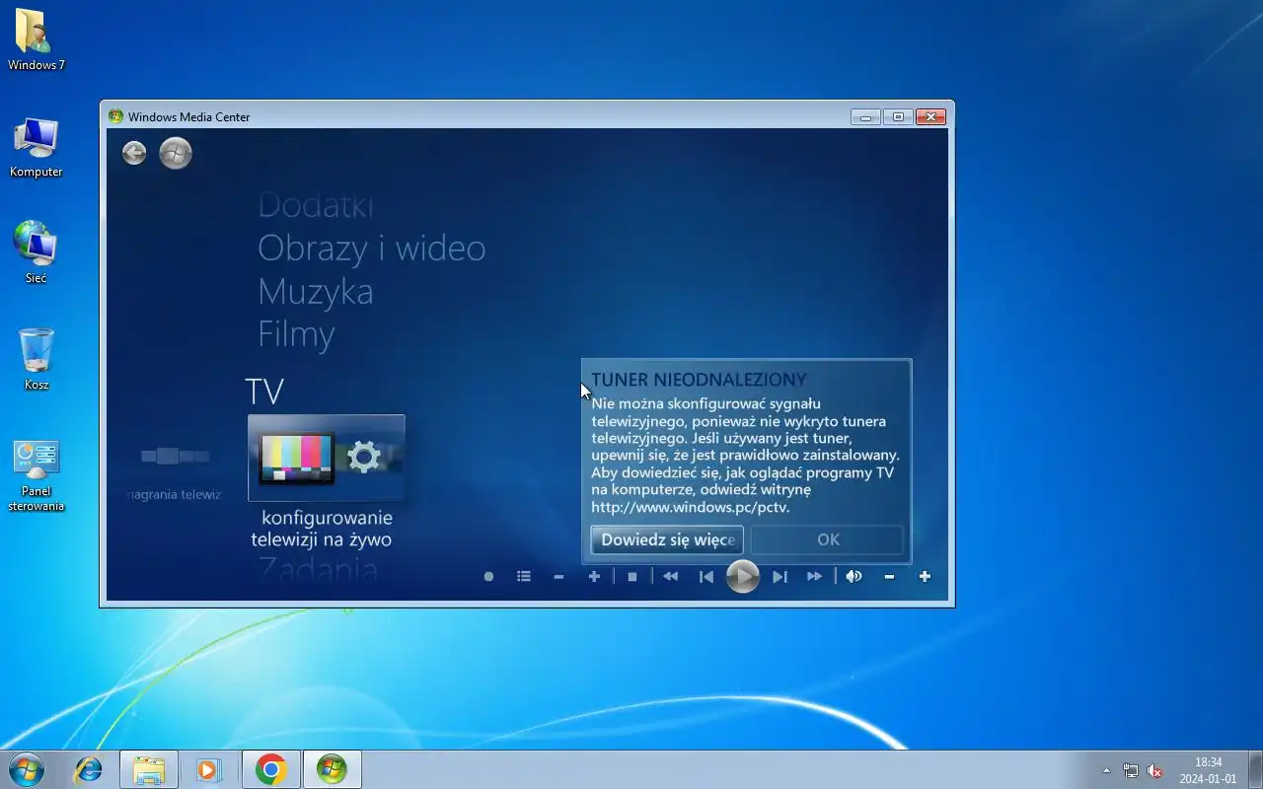Select the Dodatki menu item

click(316, 205)
